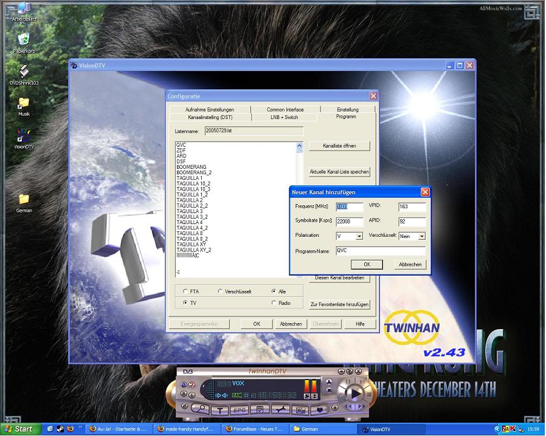Switch to Aufnahme Einstellungen tab
This screenshot has height=436, width=546.
210,109
